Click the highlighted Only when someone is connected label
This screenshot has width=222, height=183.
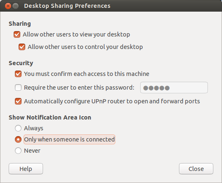69,139
